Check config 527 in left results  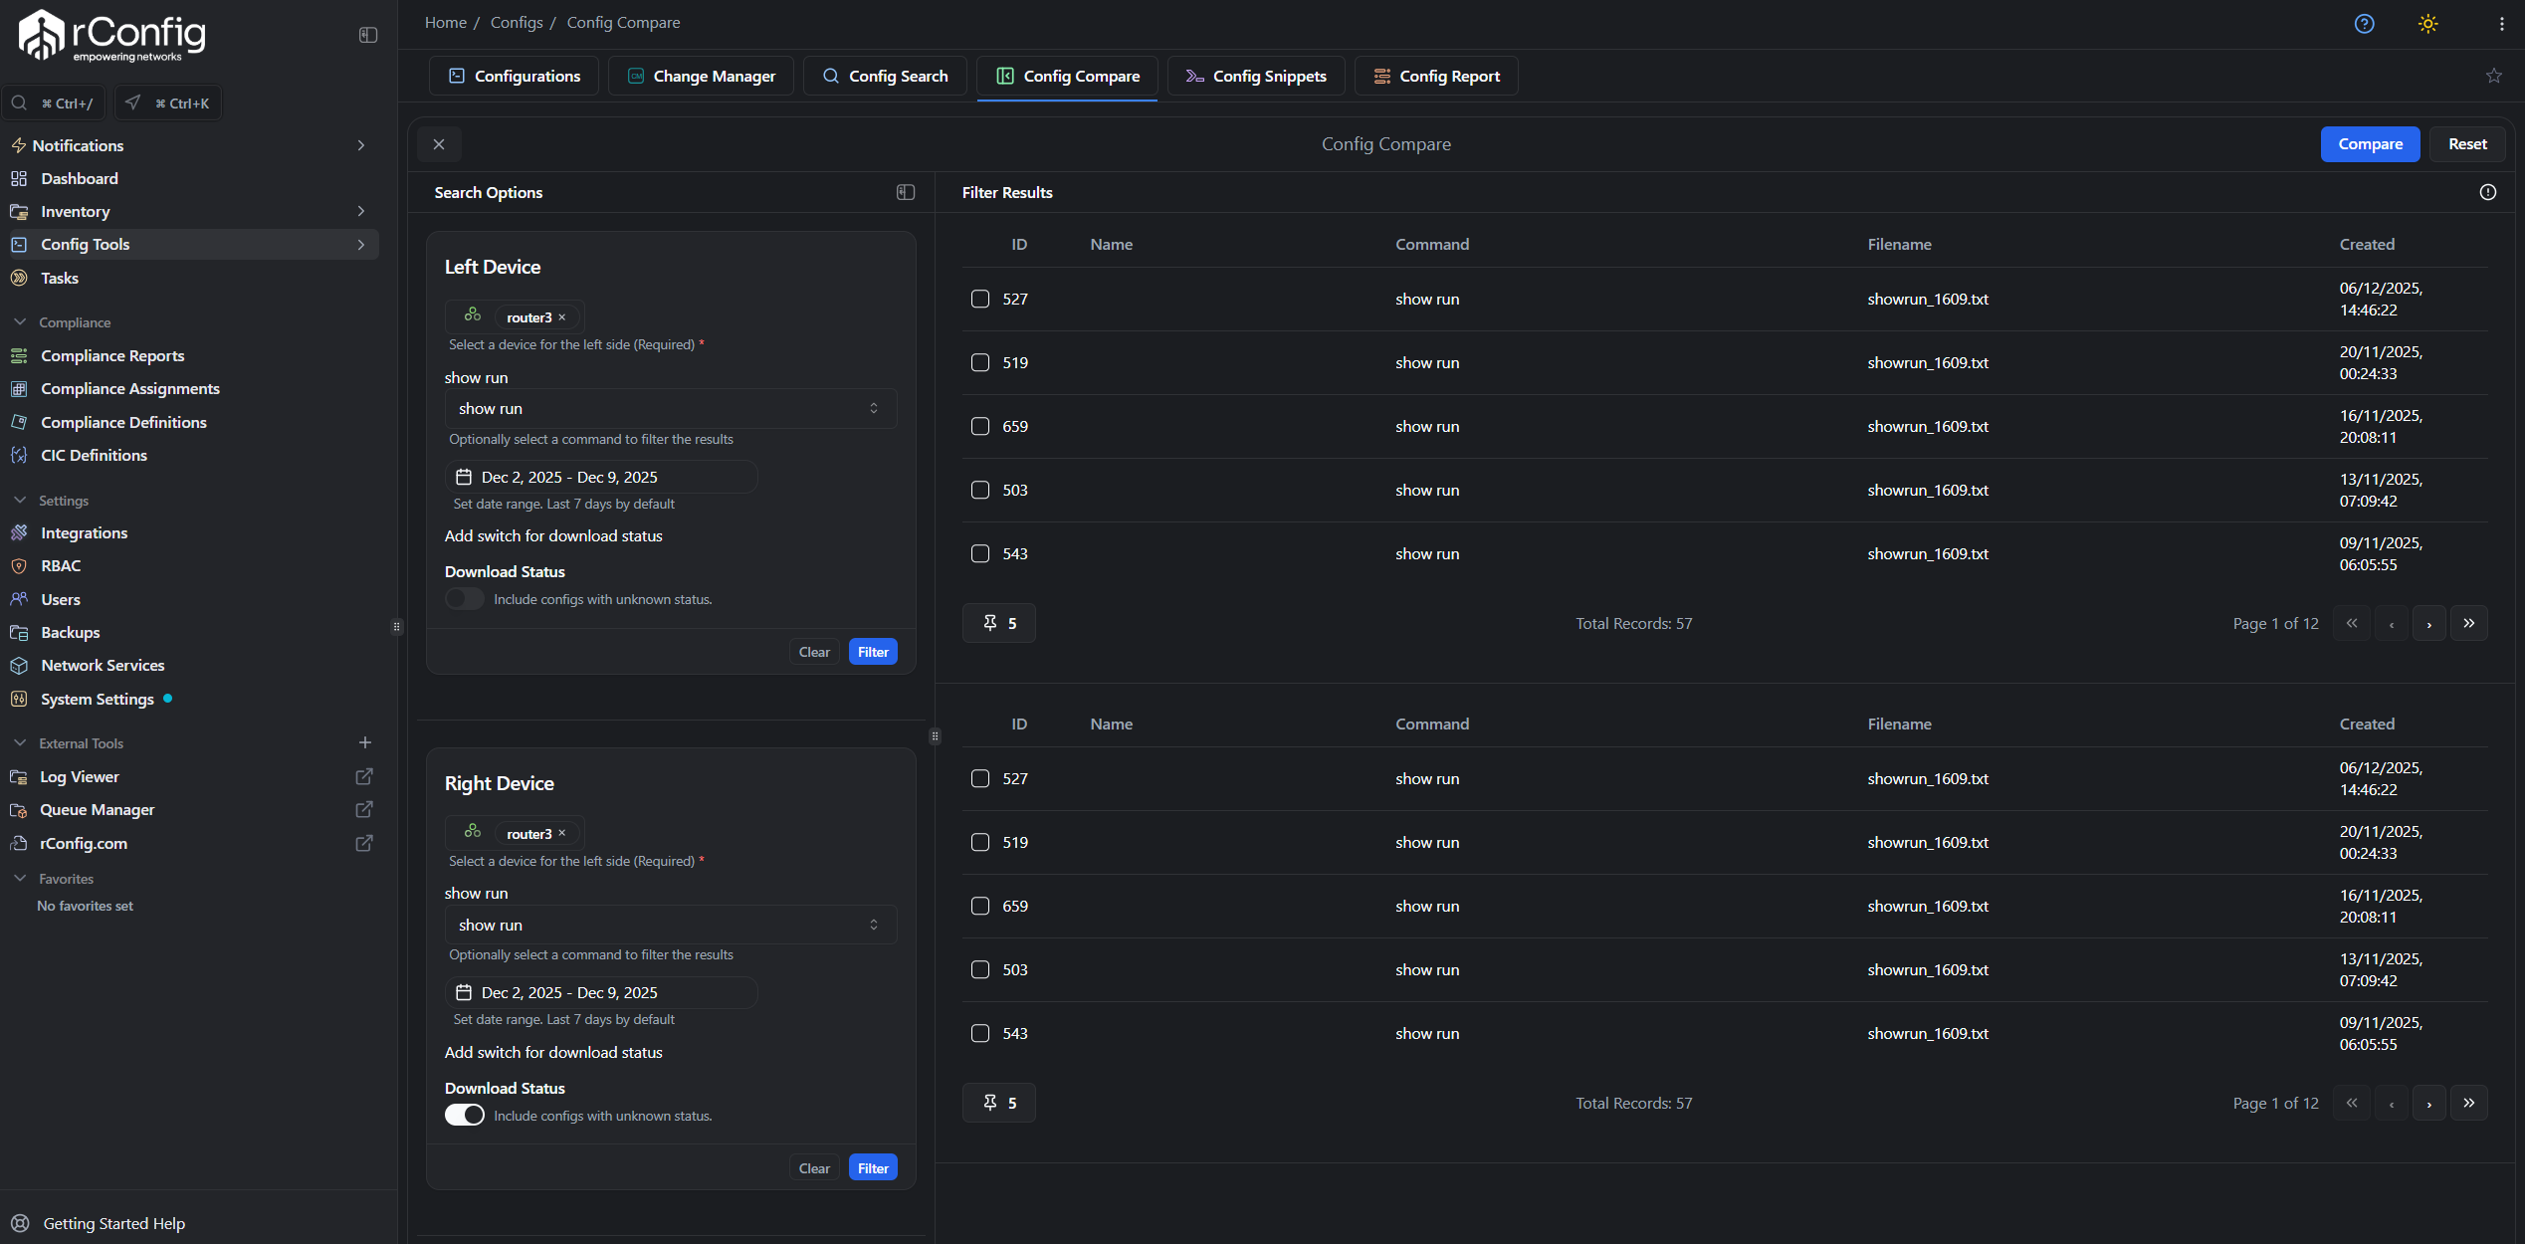tap(980, 299)
